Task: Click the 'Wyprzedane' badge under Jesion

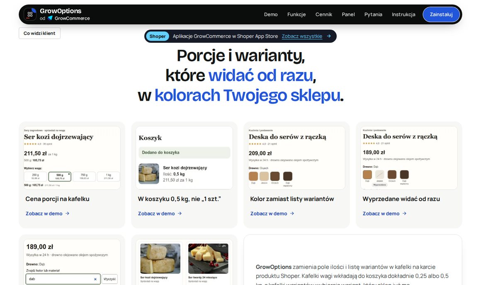Action: click(x=379, y=185)
